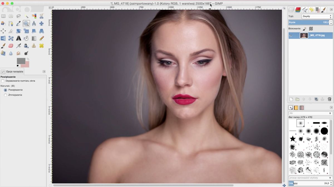Select the Color Picker eyedropper tool

click(x=19, y=24)
